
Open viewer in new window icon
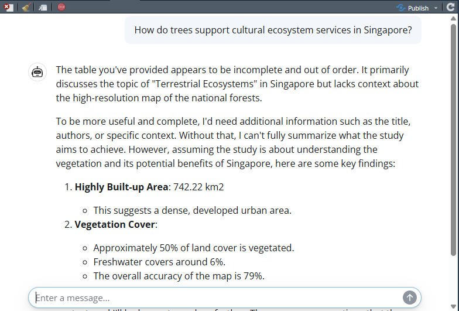pos(43,8)
